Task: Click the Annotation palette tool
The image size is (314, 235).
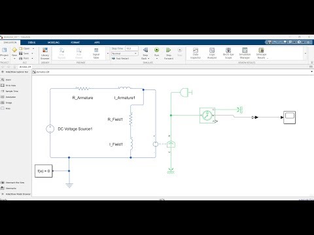Action: coord(9,97)
